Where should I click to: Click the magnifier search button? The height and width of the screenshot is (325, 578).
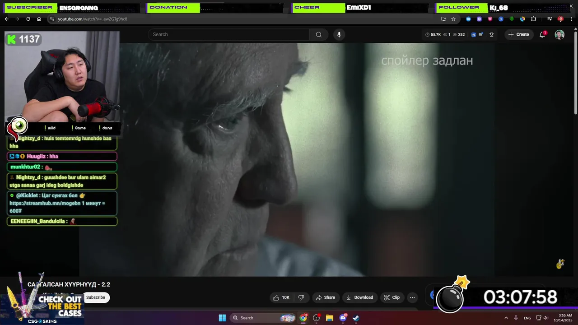click(319, 34)
